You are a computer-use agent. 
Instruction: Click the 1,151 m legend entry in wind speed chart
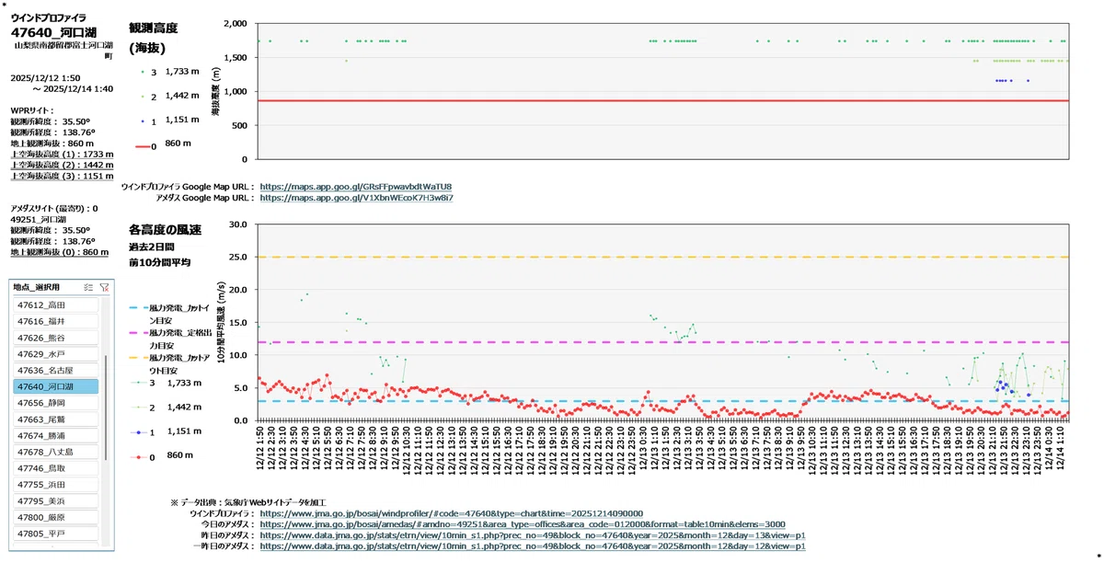tap(164, 431)
